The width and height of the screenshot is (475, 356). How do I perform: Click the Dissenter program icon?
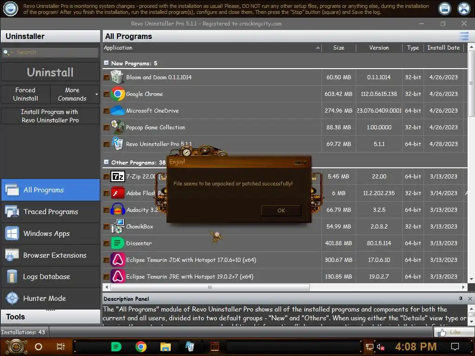click(117, 243)
